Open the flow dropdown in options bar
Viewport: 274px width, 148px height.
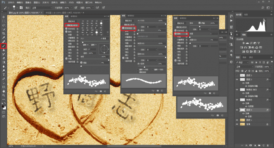(x=93, y=8)
